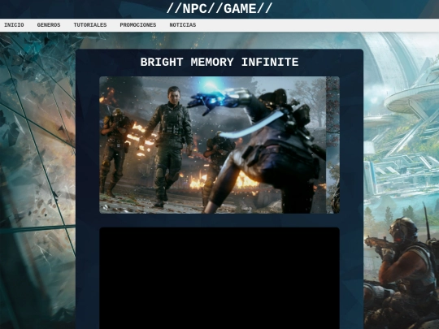This screenshot has height=329, width=439.
Task: Go to the TUTORIALES section
Action: point(90,25)
